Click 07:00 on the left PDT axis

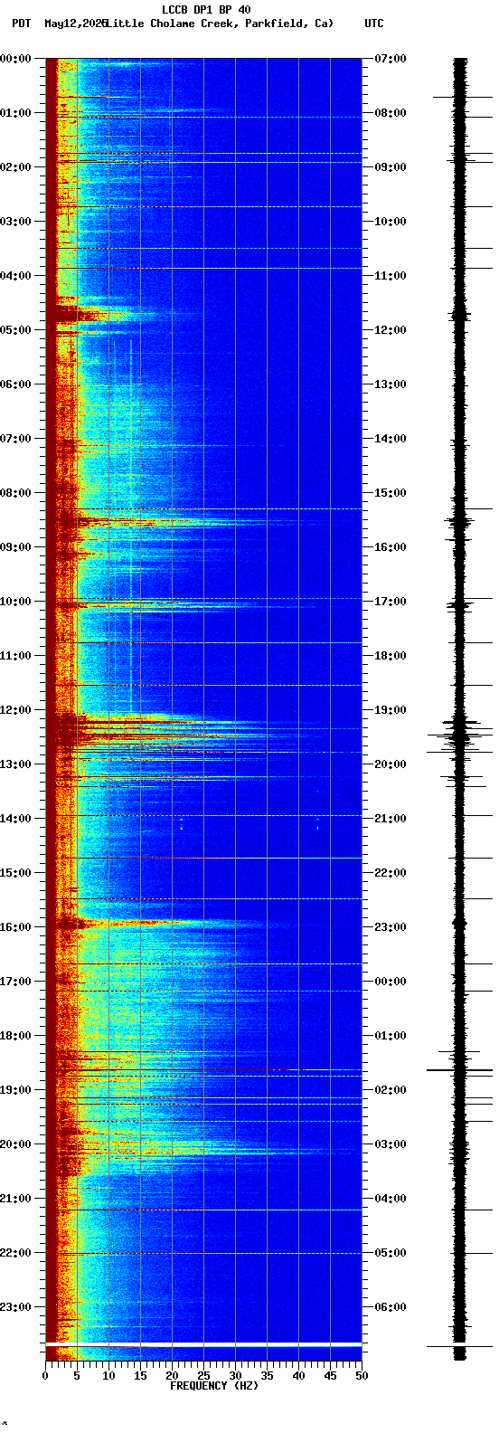[16, 439]
